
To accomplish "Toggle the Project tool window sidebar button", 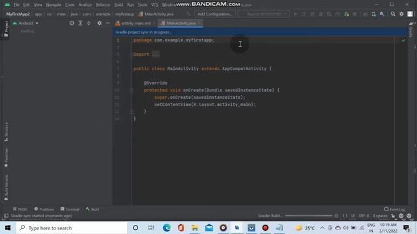I will pos(6,29).
